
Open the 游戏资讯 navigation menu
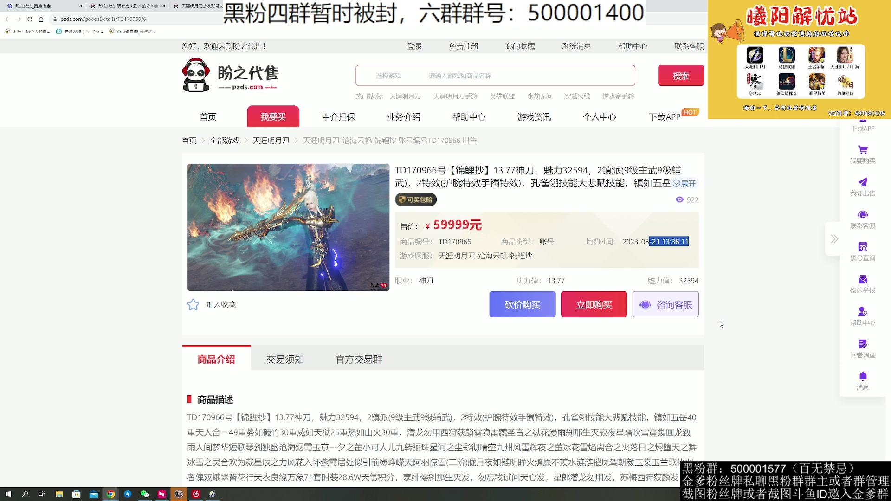point(534,116)
